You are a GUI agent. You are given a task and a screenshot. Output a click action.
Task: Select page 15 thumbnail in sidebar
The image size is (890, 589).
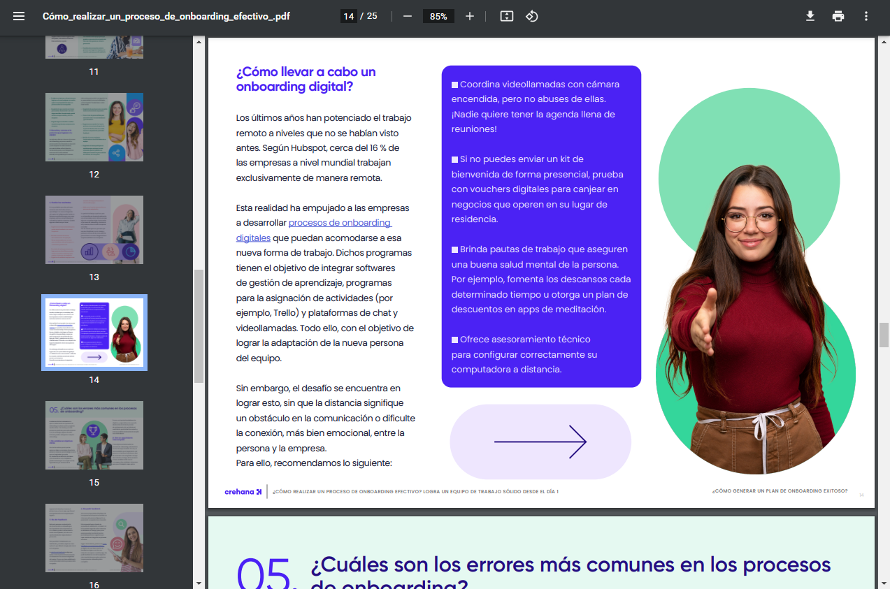[x=94, y=435]
